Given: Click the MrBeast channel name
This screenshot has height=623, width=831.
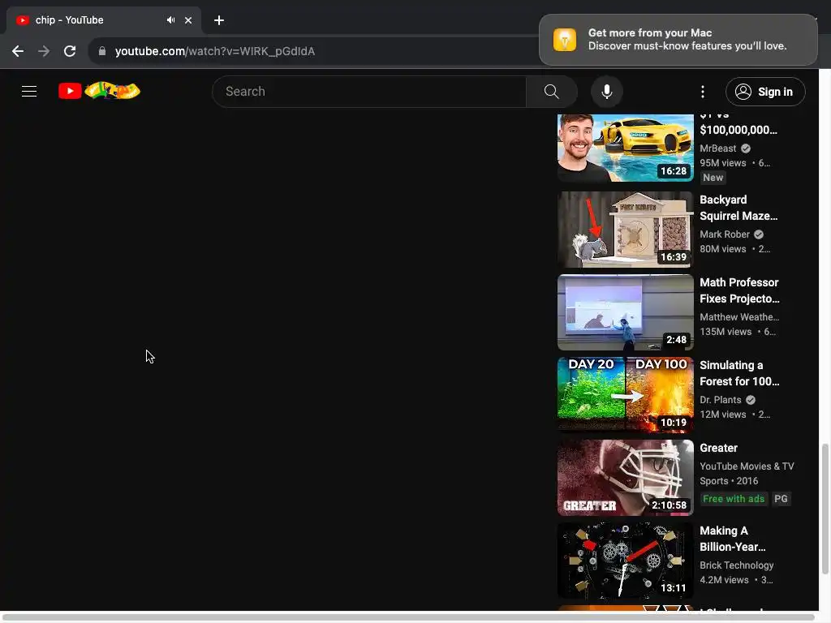Looking at the screenshot, I should tap(717, 148).
